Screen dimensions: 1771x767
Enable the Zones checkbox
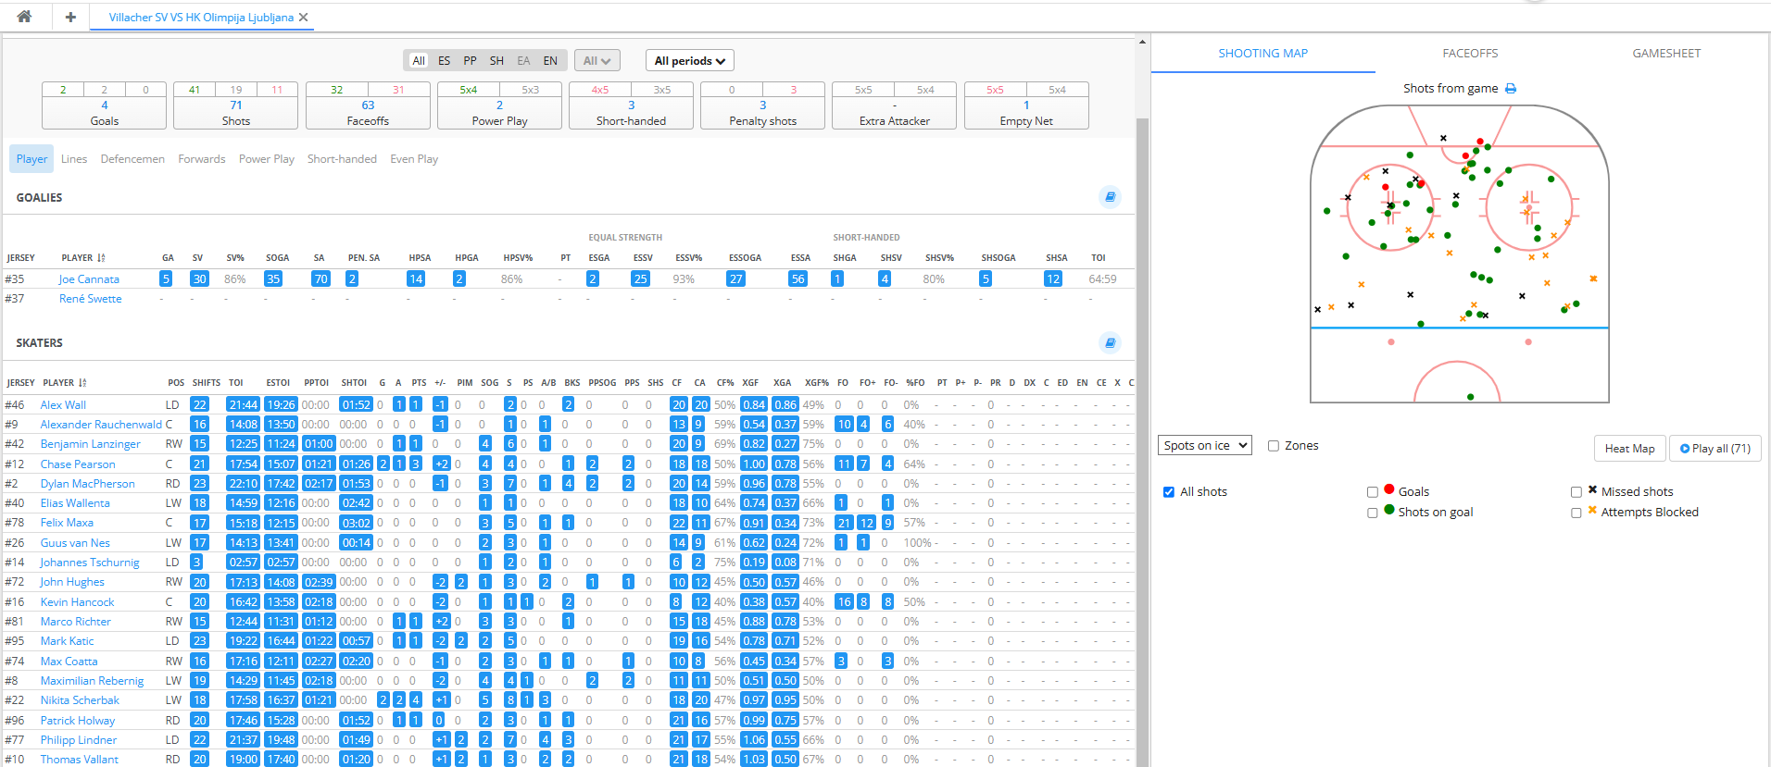pos(1274,446)
